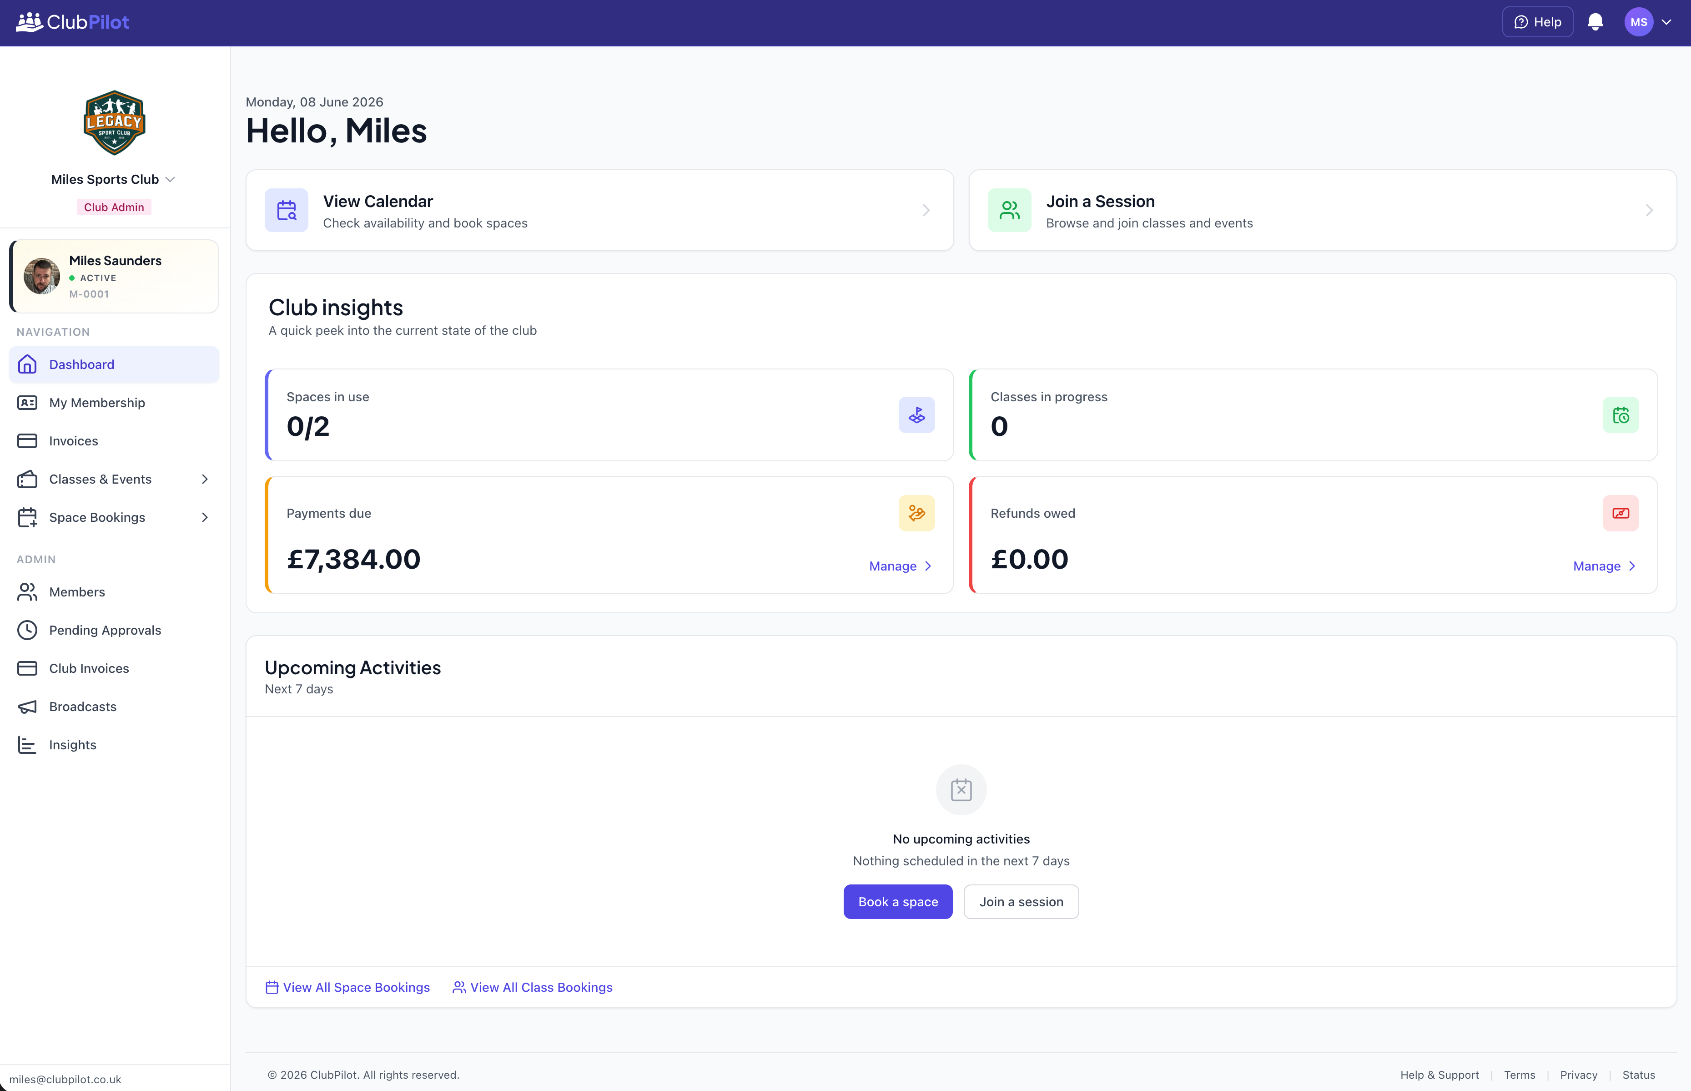
Task: Select the £0.00 refunds owed amount
Action: point(1029,559)
